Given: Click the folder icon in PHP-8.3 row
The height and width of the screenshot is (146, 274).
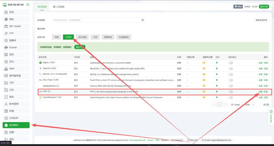Looking at the screenshot, I should (x=204, y=92).
